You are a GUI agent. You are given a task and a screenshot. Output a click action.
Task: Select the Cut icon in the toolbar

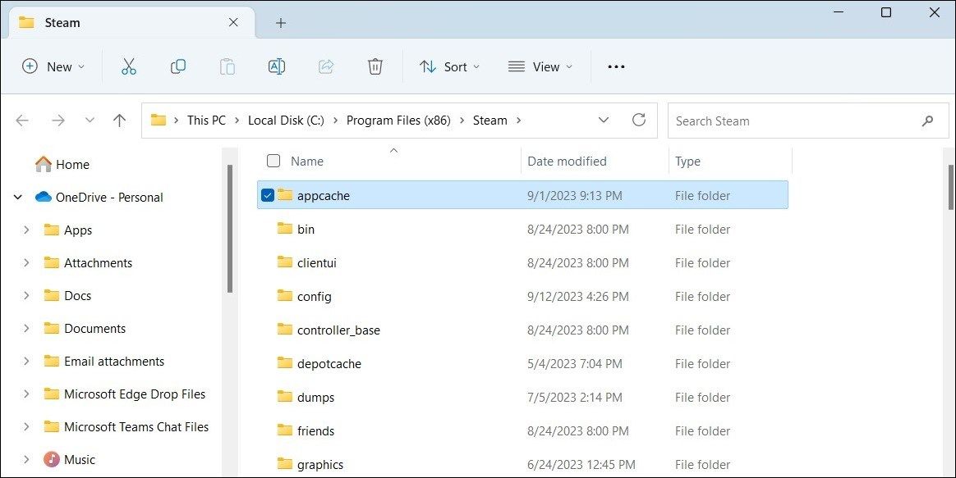point(129,66)
